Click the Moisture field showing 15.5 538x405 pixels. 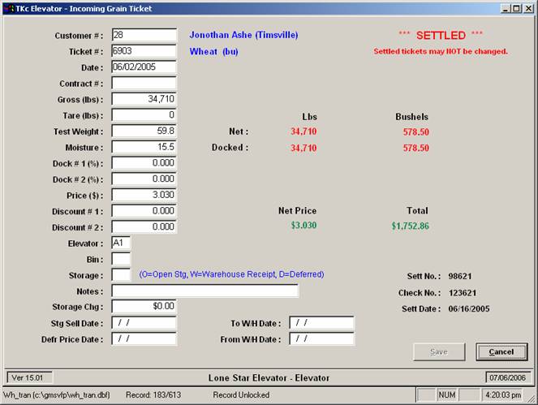tap(144, 147)
